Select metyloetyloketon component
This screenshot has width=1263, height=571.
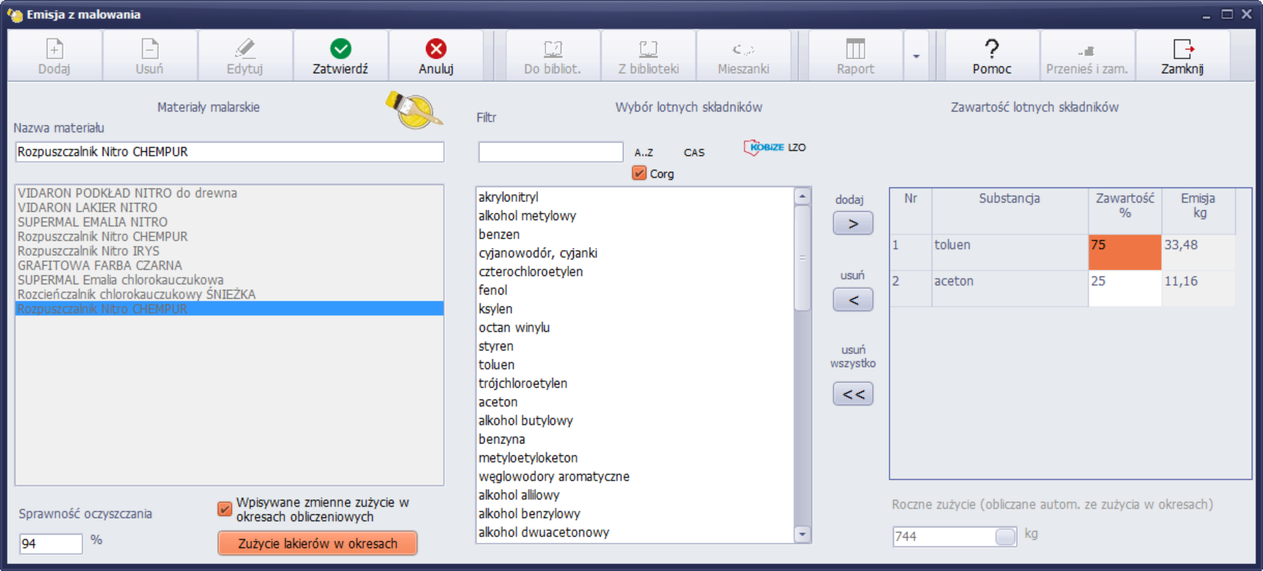(x=635, y=458)
